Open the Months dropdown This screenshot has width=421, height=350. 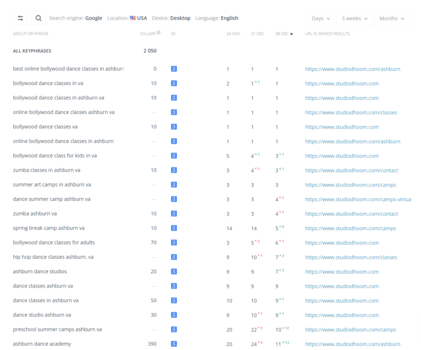[x=392, y=19]
